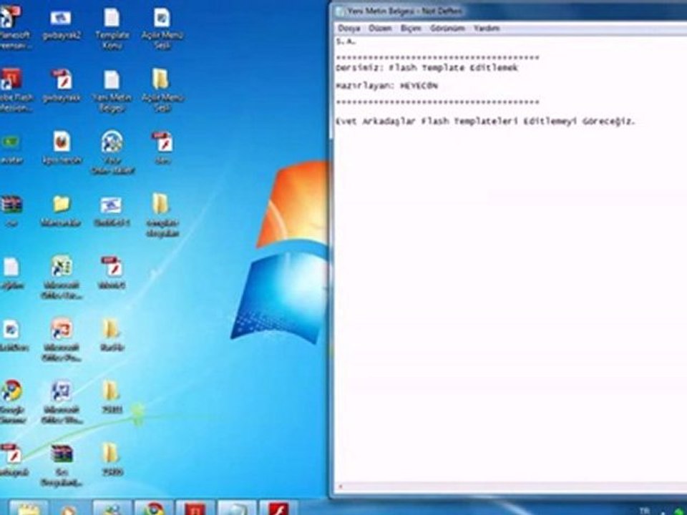Select the Firefox-style document icon on desktop

tap(62, 147)
